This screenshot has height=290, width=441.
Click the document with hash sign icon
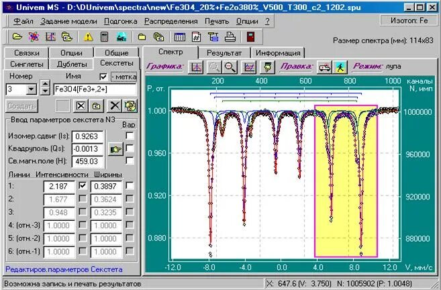point(196,36)
